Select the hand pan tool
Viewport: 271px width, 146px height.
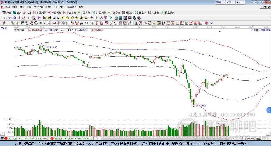(x=92, y=18)
